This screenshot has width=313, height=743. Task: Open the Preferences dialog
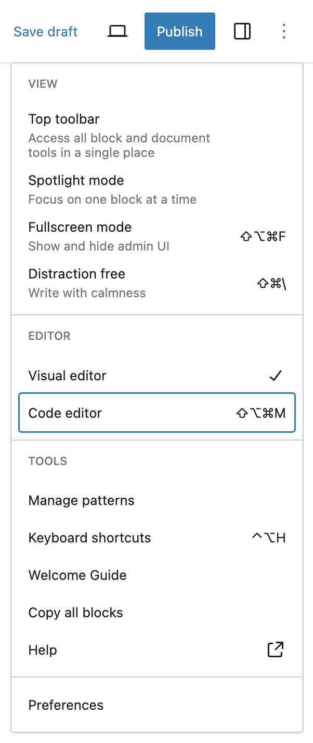click(x=66, y=705)
